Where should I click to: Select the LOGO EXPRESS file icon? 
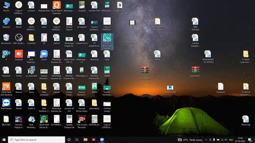[x=31, y=24]
